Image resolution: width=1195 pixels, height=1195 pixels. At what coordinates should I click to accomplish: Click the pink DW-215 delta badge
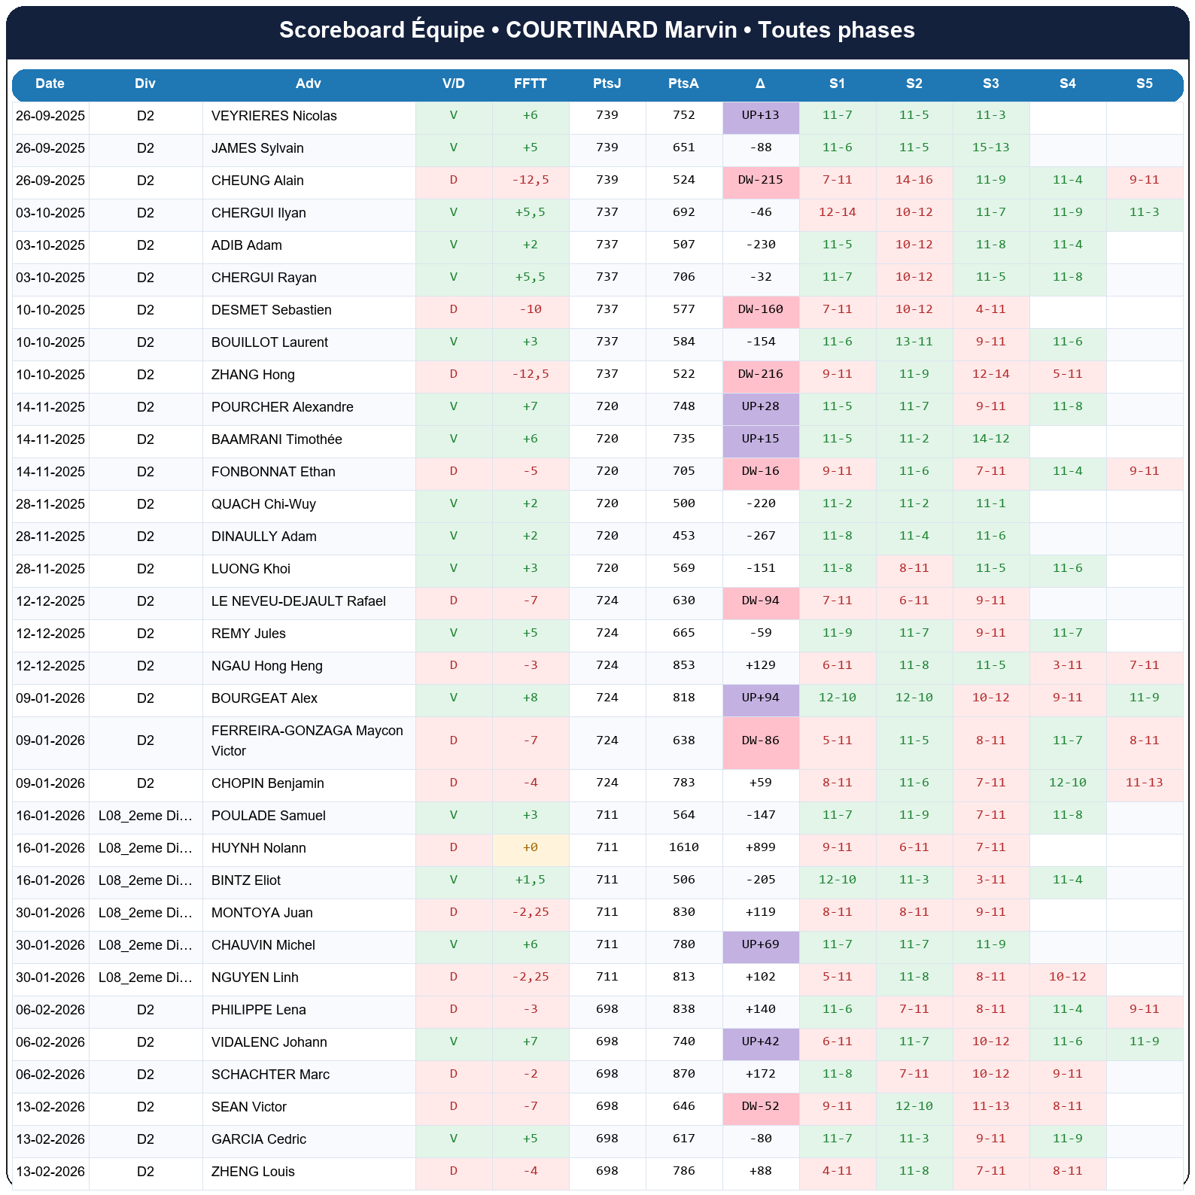(760, 181)
